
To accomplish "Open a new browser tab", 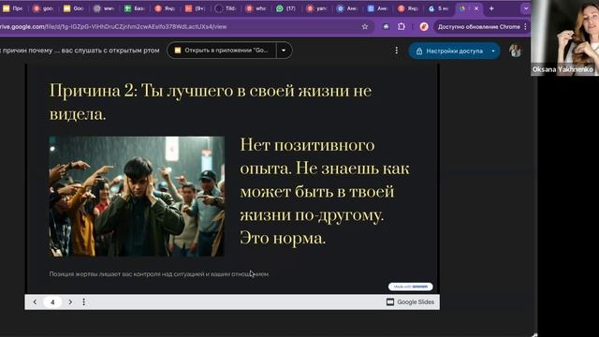I will click(x=491, y=8).
